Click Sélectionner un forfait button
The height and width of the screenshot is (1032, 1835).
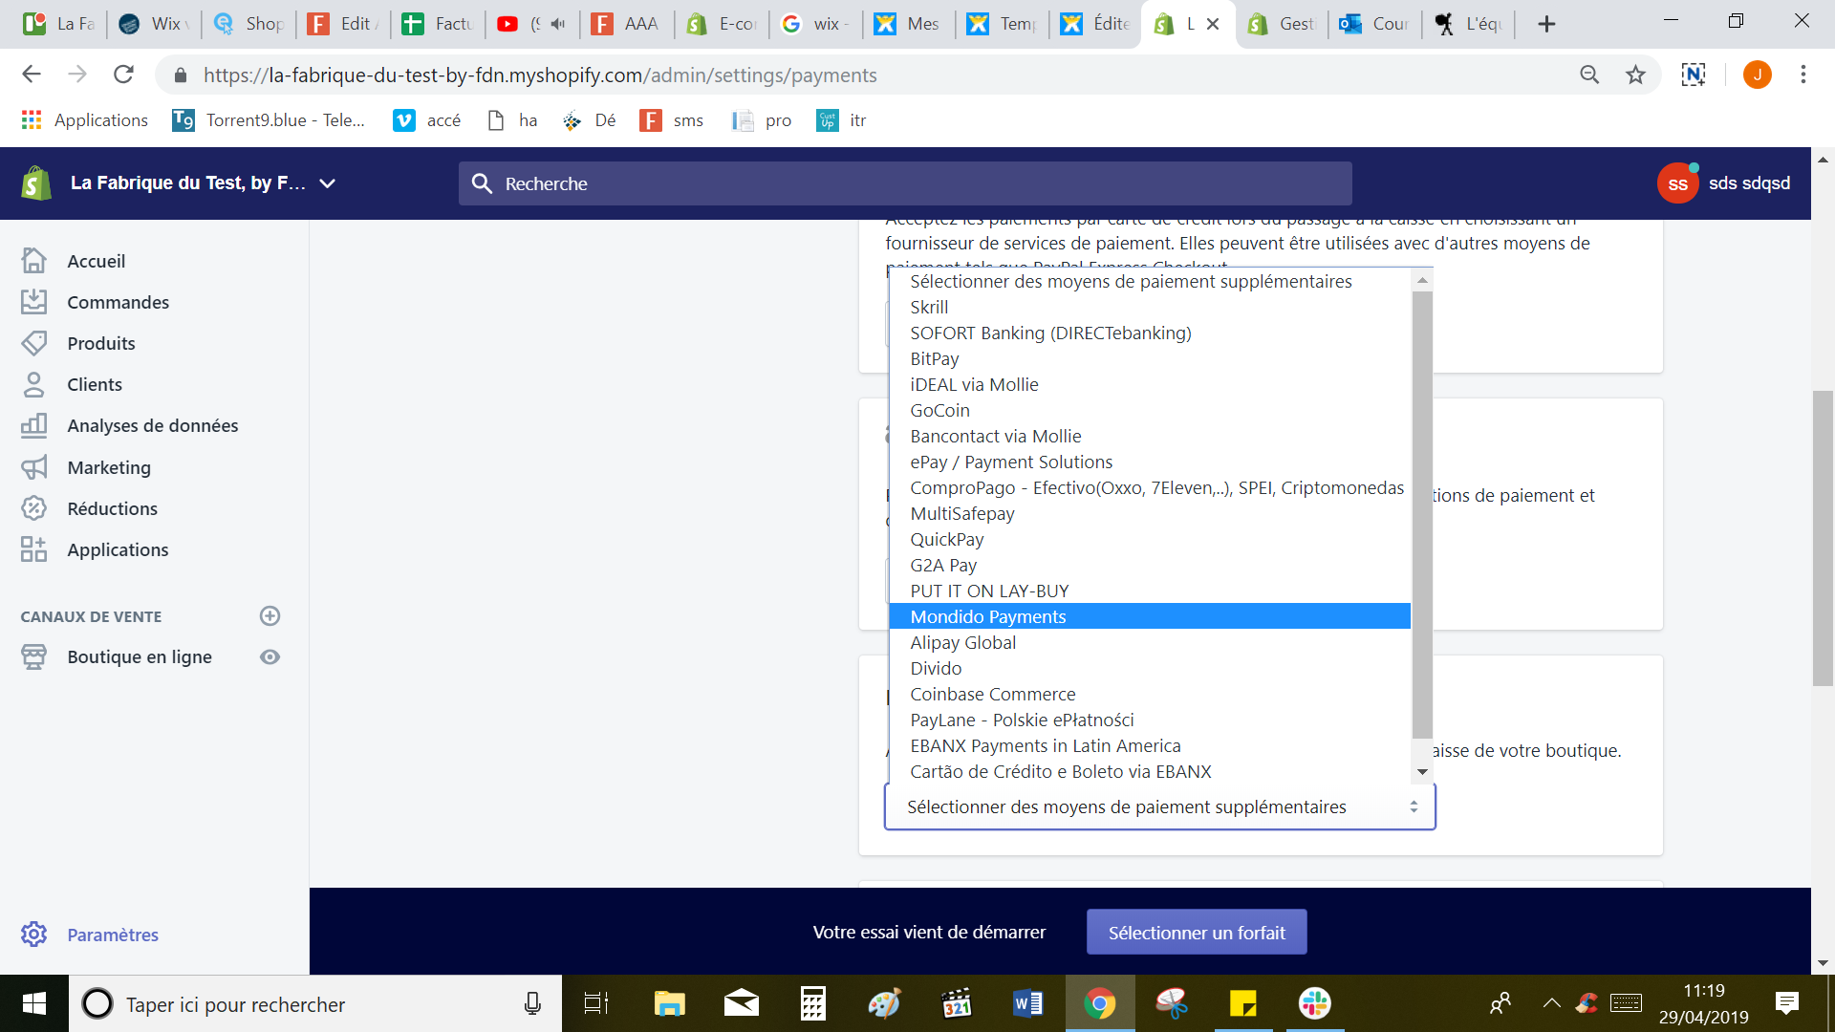[1196, 933]
